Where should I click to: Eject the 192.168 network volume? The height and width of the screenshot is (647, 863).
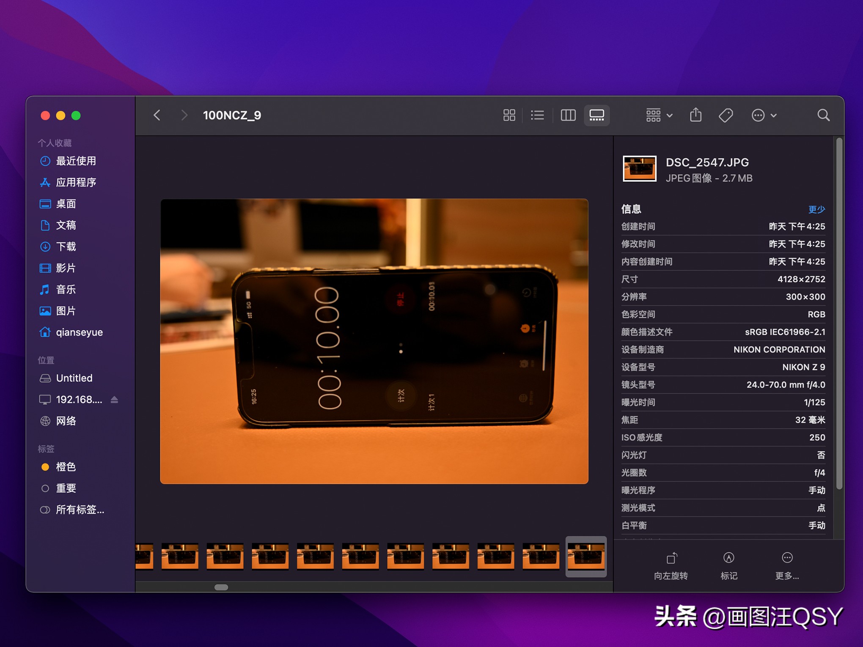(x=114, y=399)
